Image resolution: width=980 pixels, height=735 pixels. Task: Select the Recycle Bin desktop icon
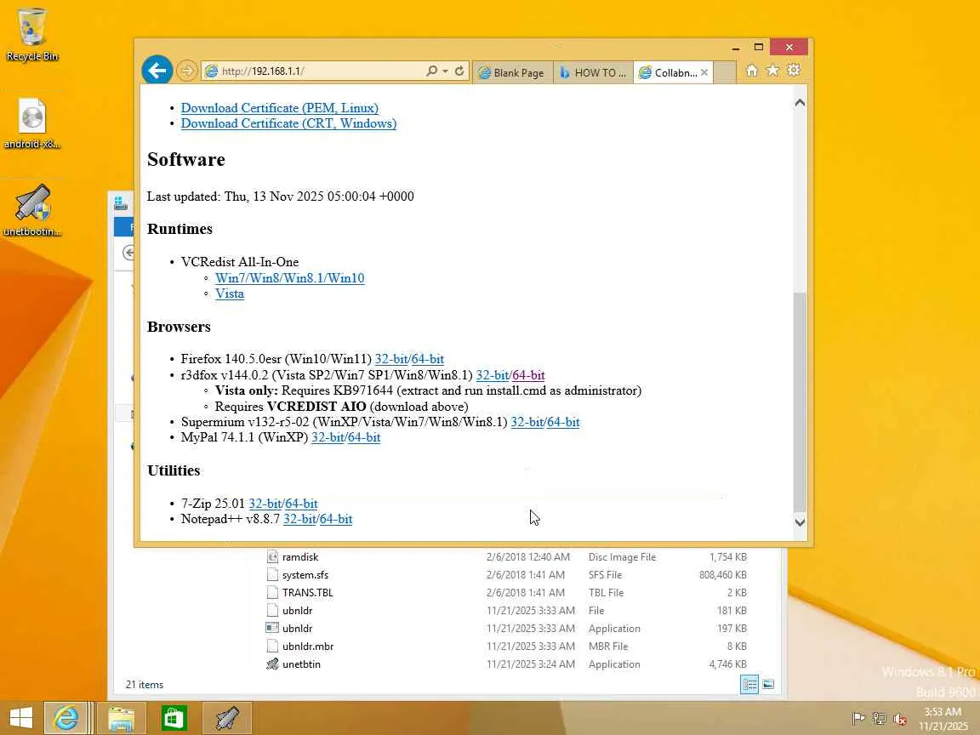[x=31, y=35]
